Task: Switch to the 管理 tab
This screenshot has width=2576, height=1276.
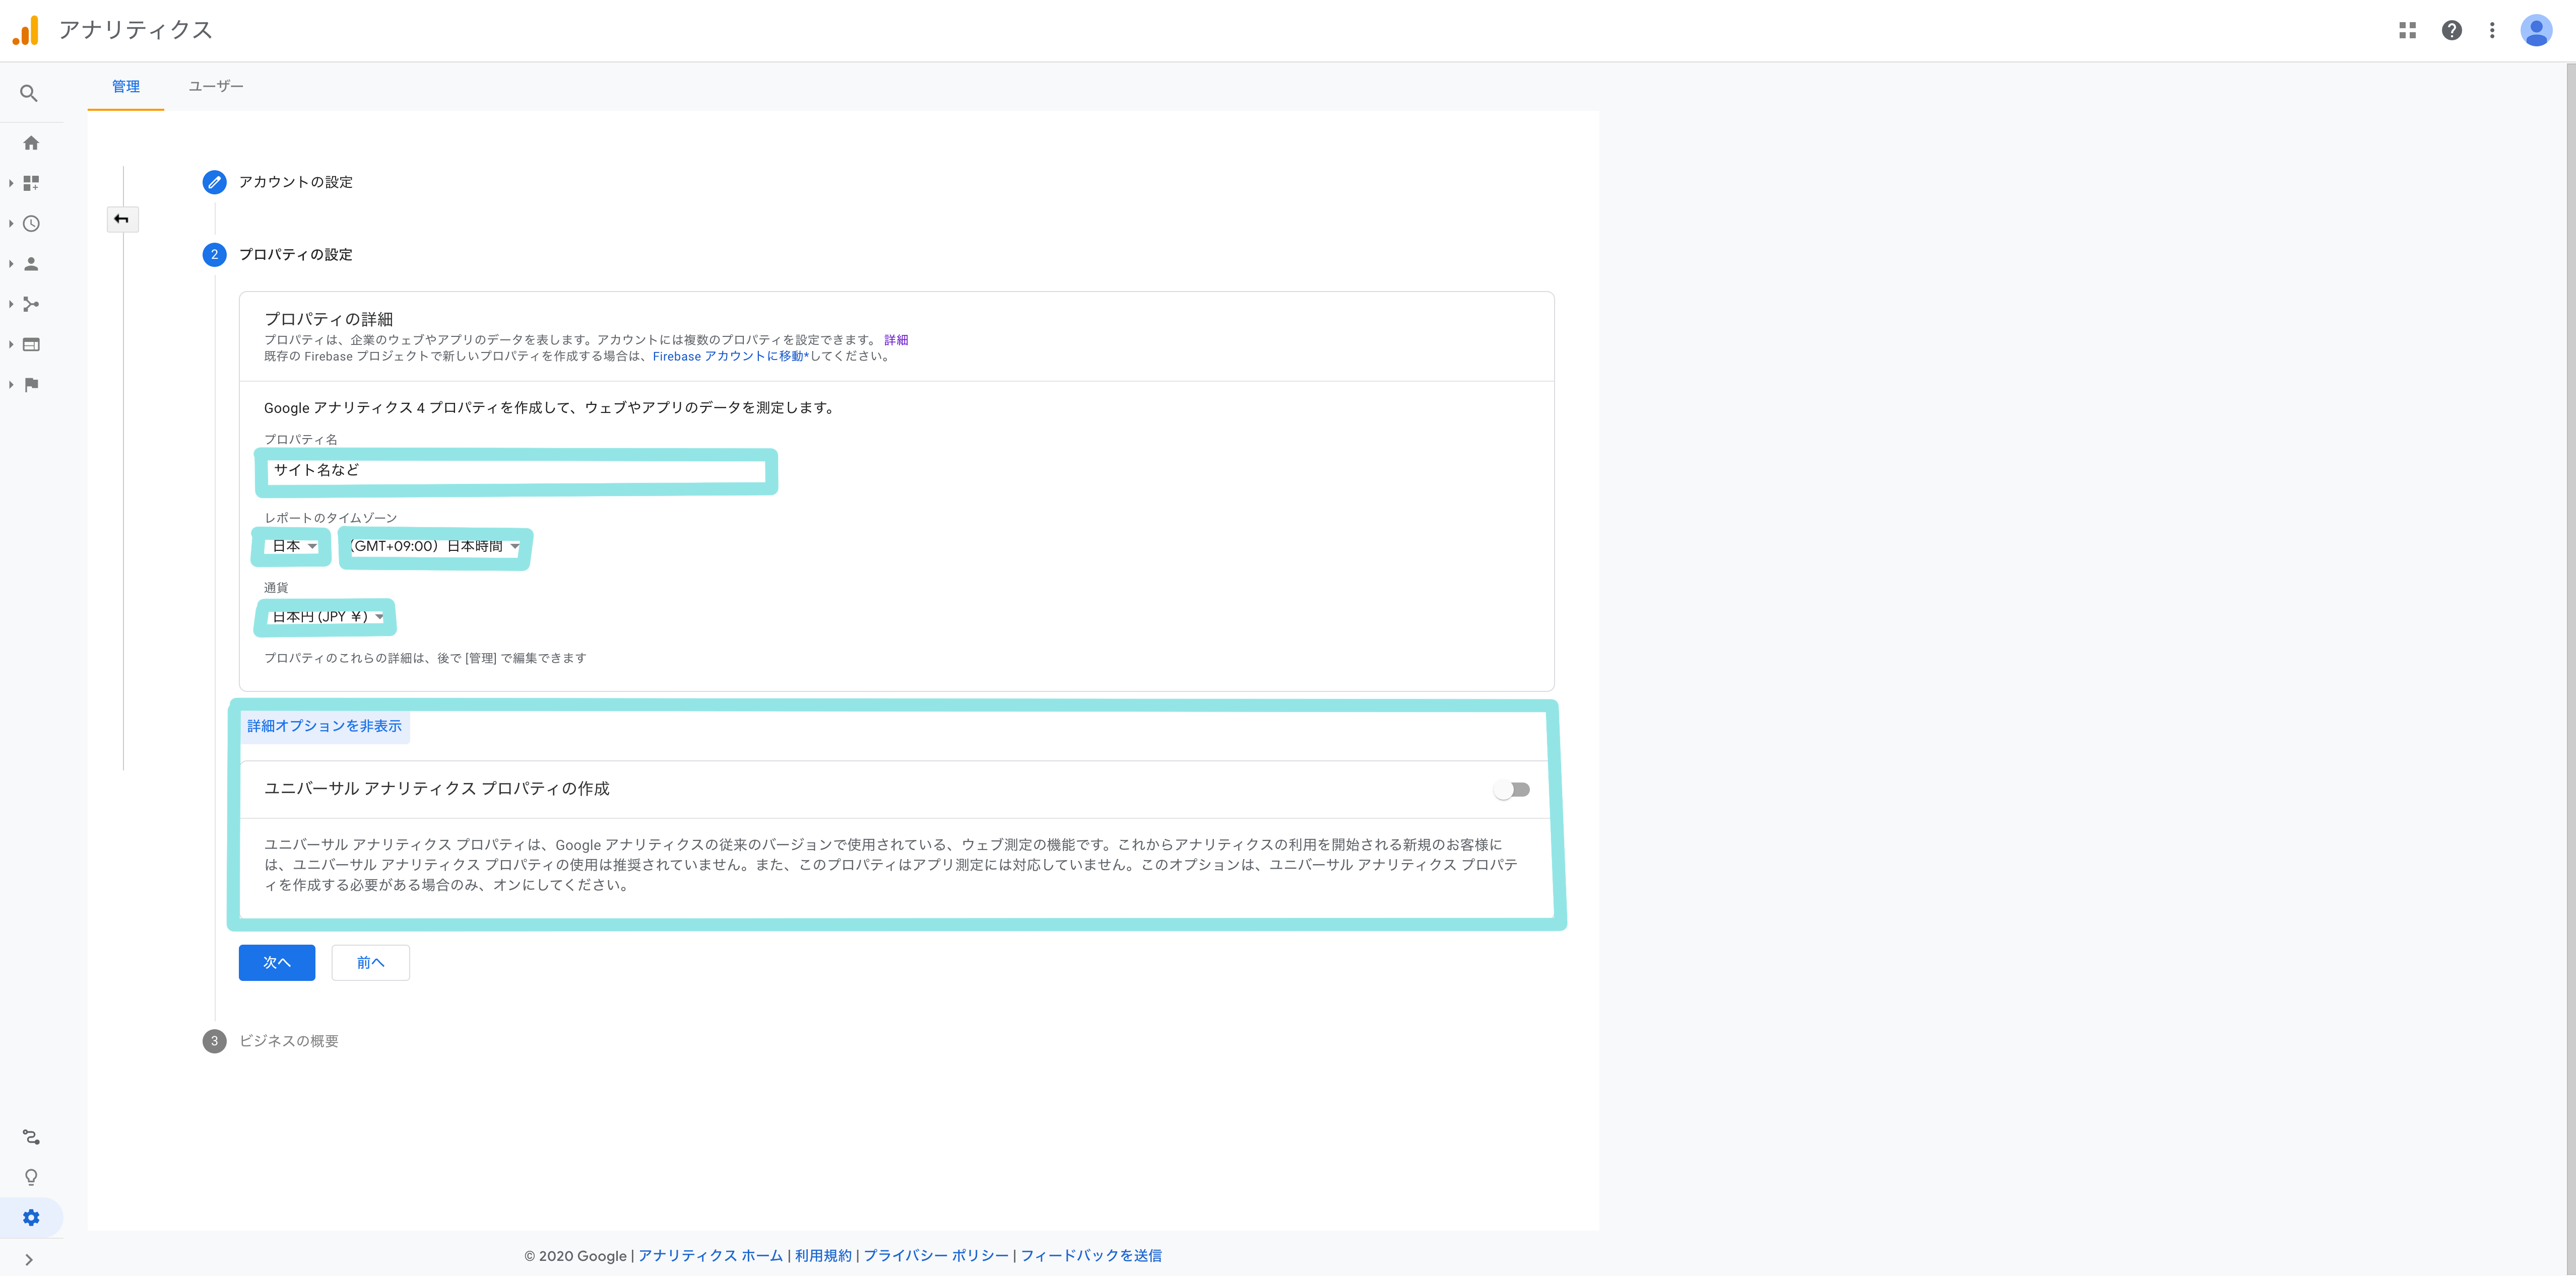Action: tap(126, 87)
